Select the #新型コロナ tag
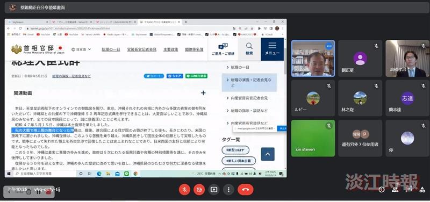The width and height of the screenshot is (430, 202). tap(235, 150)
